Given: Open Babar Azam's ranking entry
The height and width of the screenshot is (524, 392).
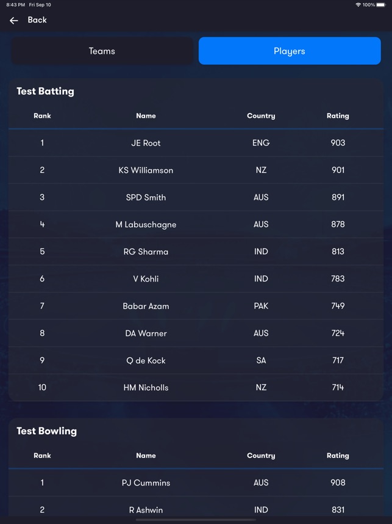Looking at the screenshot, I should pos(196,306).
